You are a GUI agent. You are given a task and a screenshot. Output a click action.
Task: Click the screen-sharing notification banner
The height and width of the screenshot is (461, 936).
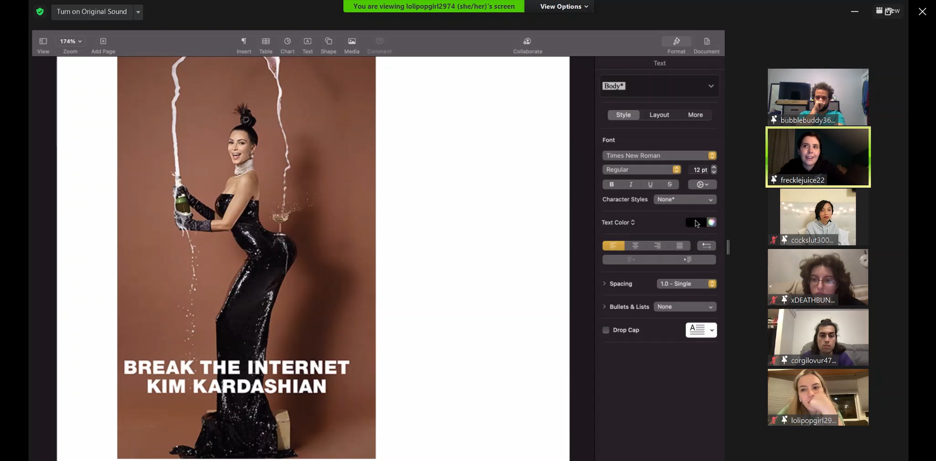tap(434, 6)
